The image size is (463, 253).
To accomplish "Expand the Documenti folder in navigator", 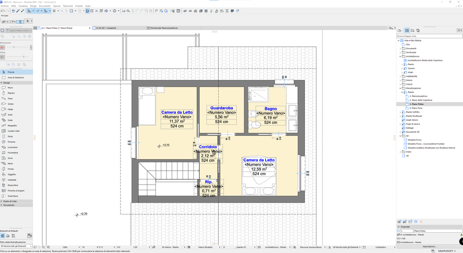I will [400, 49].
